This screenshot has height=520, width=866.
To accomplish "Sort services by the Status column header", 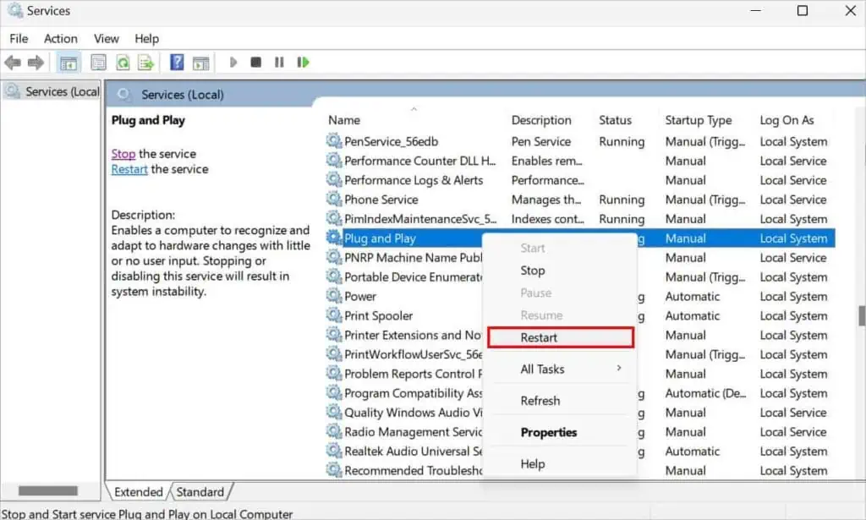I will (617, 119).
